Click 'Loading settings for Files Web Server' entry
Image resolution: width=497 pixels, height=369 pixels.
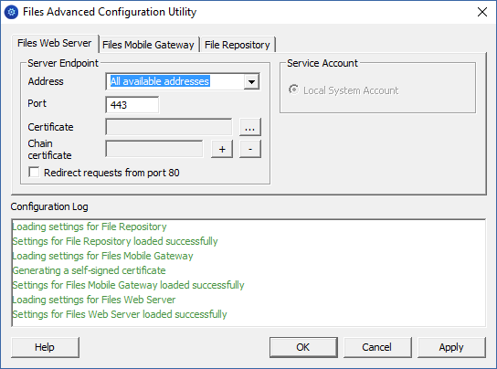(94, 300)
